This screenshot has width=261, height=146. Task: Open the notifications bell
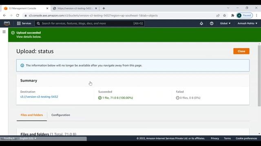[x=201, y=24]
